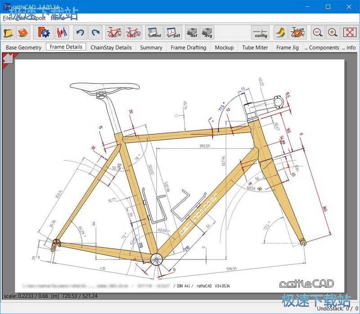Select the 15.77 dimension value

click(112, 200)
